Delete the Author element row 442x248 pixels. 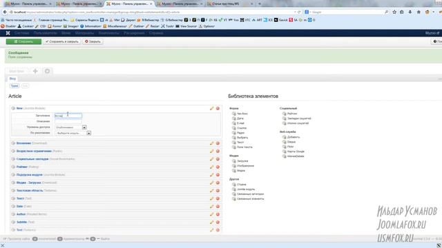coord(218,214)
